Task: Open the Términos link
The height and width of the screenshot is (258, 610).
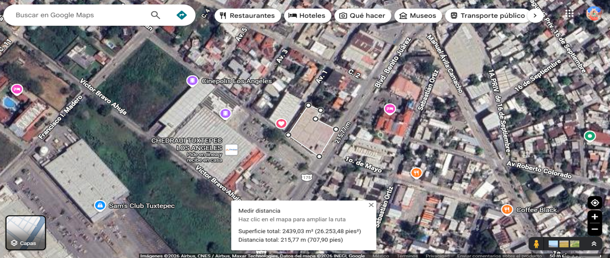Action: (407, 255)
